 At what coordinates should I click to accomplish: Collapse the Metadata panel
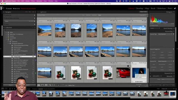[x=174, y=76]
